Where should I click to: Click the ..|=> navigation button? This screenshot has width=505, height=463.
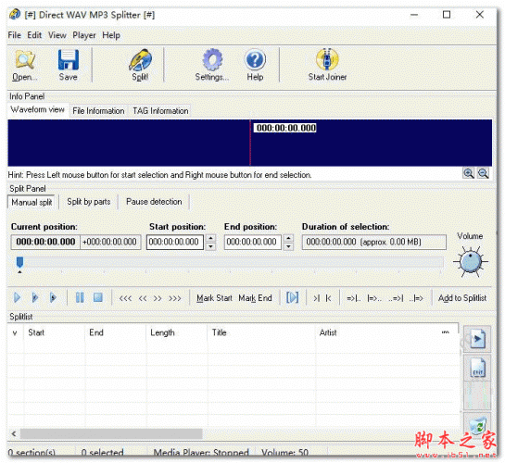tap(416, 298)
